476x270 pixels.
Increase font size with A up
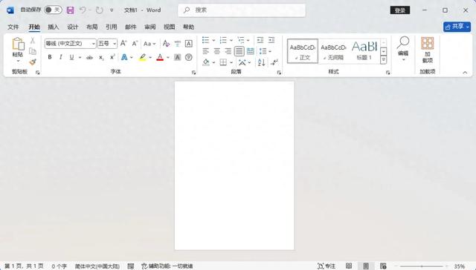click(x=123, y=44)
